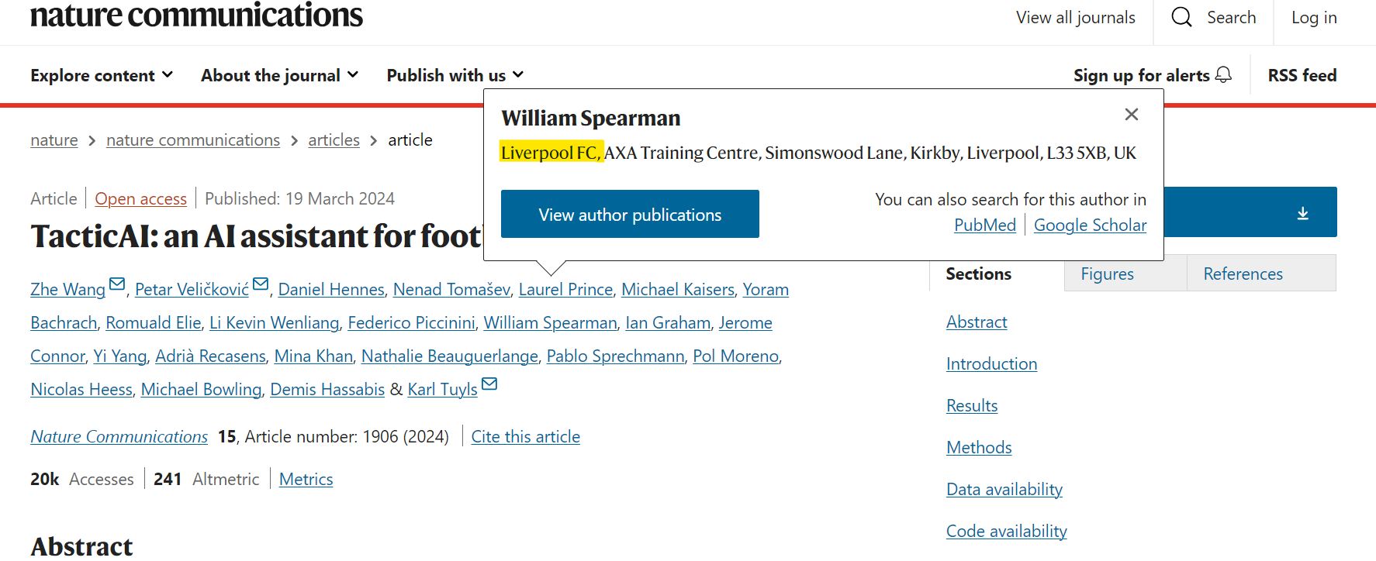Screen dimensions: 1376x561
Task: Click email envelope icon beside Karl Tuyls
Action: click(489, 384)
